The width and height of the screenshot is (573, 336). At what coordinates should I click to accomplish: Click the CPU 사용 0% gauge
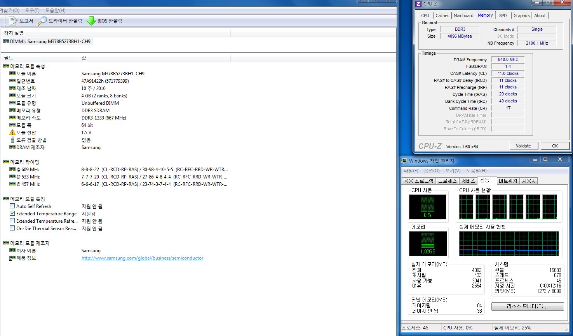click(427, 207)
